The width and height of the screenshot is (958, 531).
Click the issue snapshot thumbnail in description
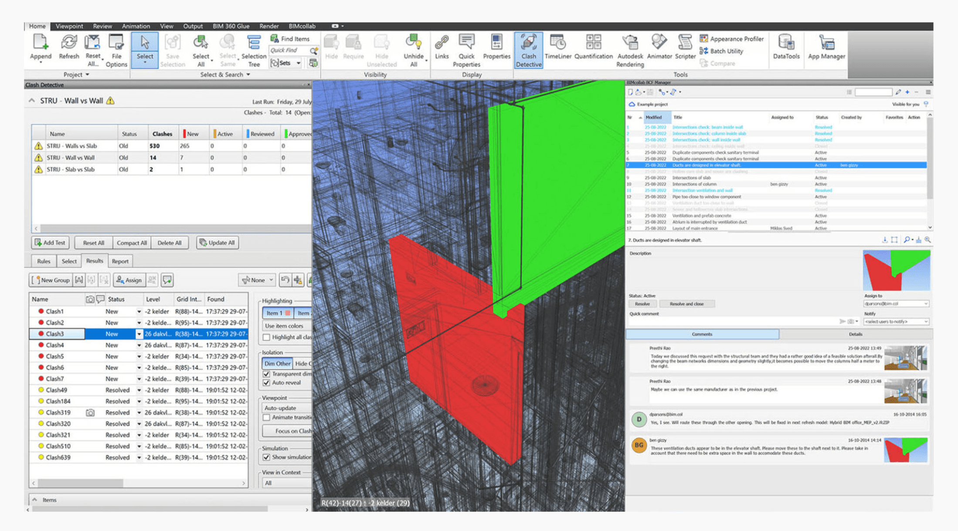click(896, 271)
